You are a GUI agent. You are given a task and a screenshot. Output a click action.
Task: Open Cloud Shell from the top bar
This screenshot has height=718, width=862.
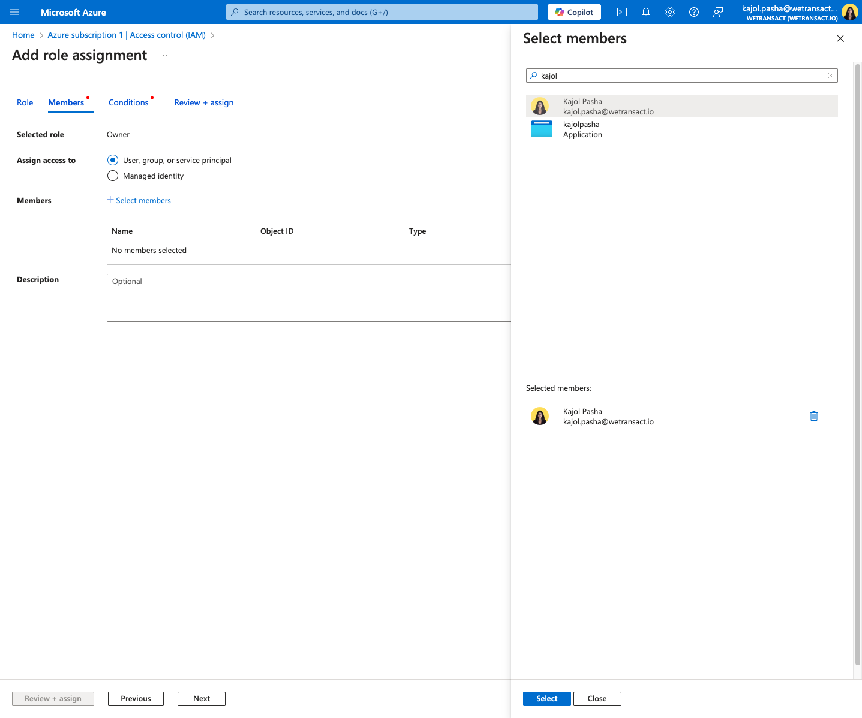(x=622, y=12)
